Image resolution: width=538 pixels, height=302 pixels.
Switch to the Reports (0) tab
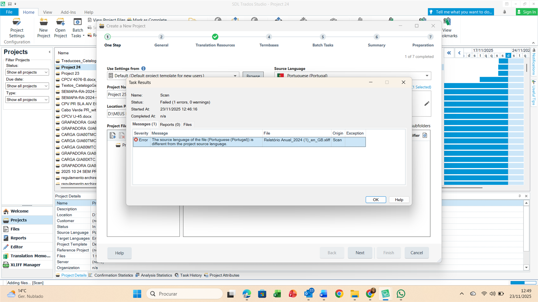point(170,125)
